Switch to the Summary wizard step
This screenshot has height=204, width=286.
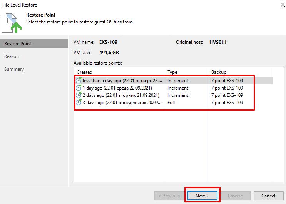pyautogui.click(x=14, y=69)
